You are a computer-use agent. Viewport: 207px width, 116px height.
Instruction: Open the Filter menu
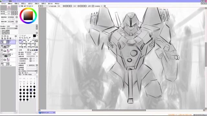[x=37, y=4]
